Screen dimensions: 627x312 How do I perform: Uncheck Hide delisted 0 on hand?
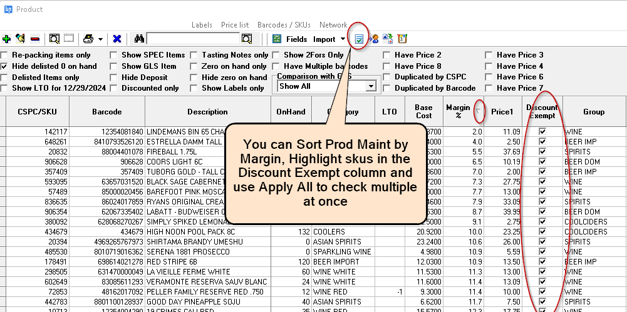[4, 66]
